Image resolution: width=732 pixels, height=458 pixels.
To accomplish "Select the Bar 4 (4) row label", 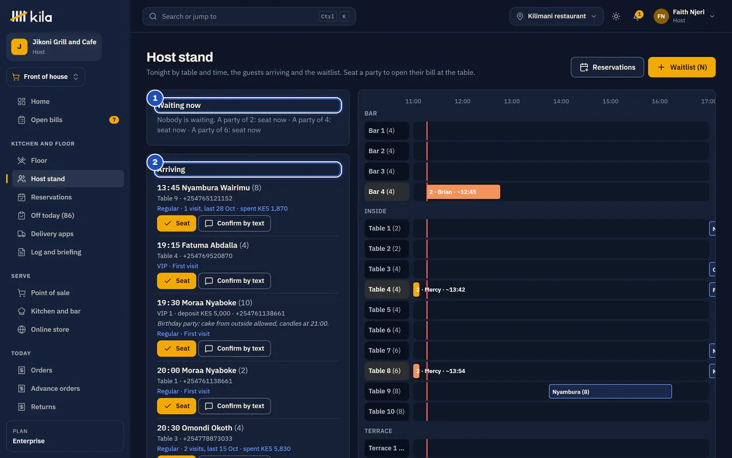I will pos(387,192).
